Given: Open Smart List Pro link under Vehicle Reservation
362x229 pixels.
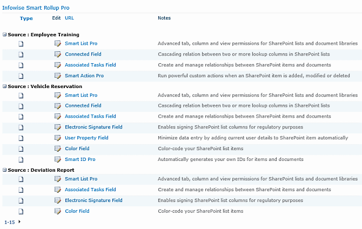Looking at the screenshot, I should pos(81,95).
